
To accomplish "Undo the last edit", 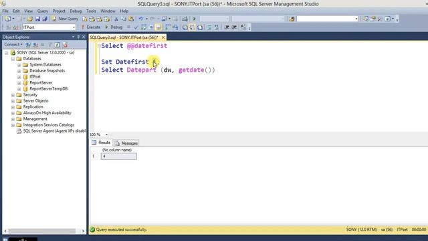I will pos(140,19).
